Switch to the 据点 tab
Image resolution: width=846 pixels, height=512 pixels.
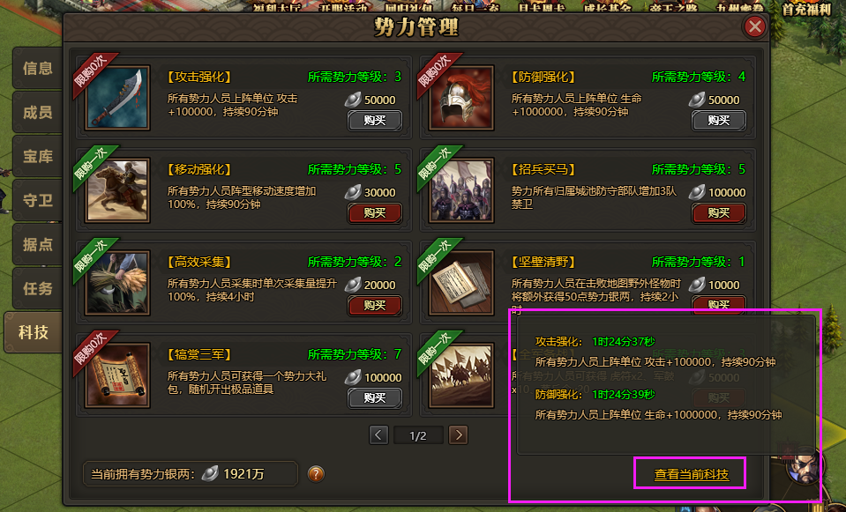coord(37,244)
